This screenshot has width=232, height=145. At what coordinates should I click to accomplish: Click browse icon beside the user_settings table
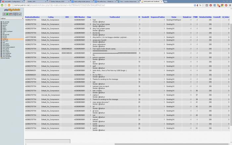click(x=1, y=55)
